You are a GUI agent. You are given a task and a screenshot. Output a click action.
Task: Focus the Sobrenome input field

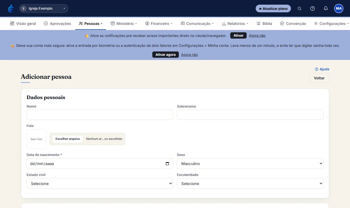pos(250,115)
